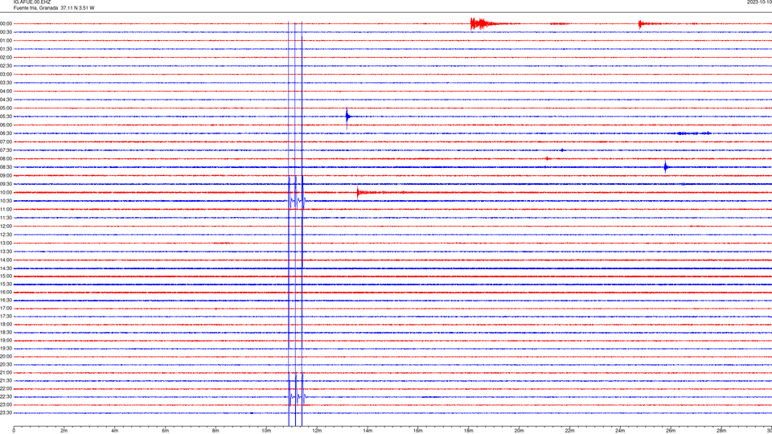The image size is (772, 434).
Task: Select the 00:30 trace time label
Action: (x=6, y=32)
